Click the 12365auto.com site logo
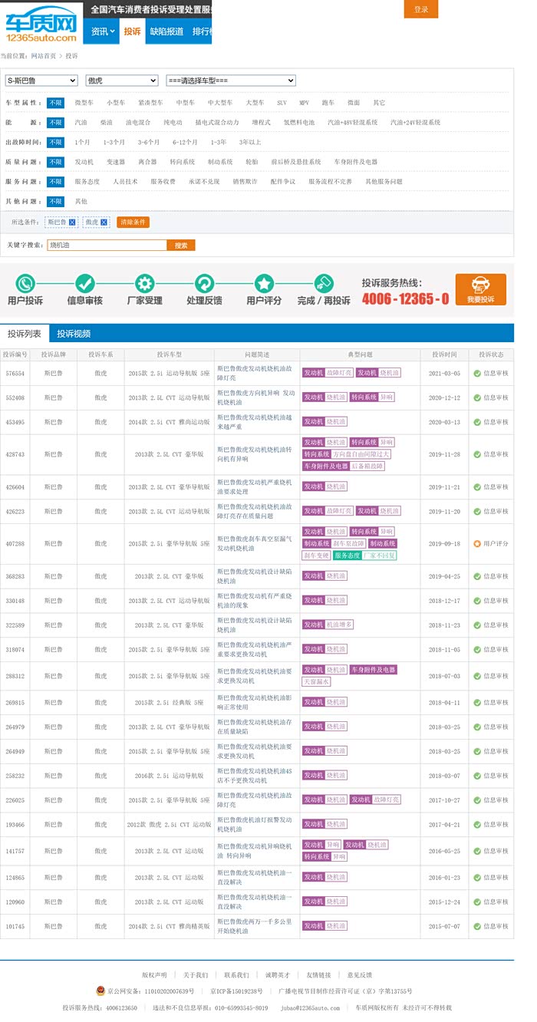537x1022 pixels. pyautogui.click(x=41, y=23)
